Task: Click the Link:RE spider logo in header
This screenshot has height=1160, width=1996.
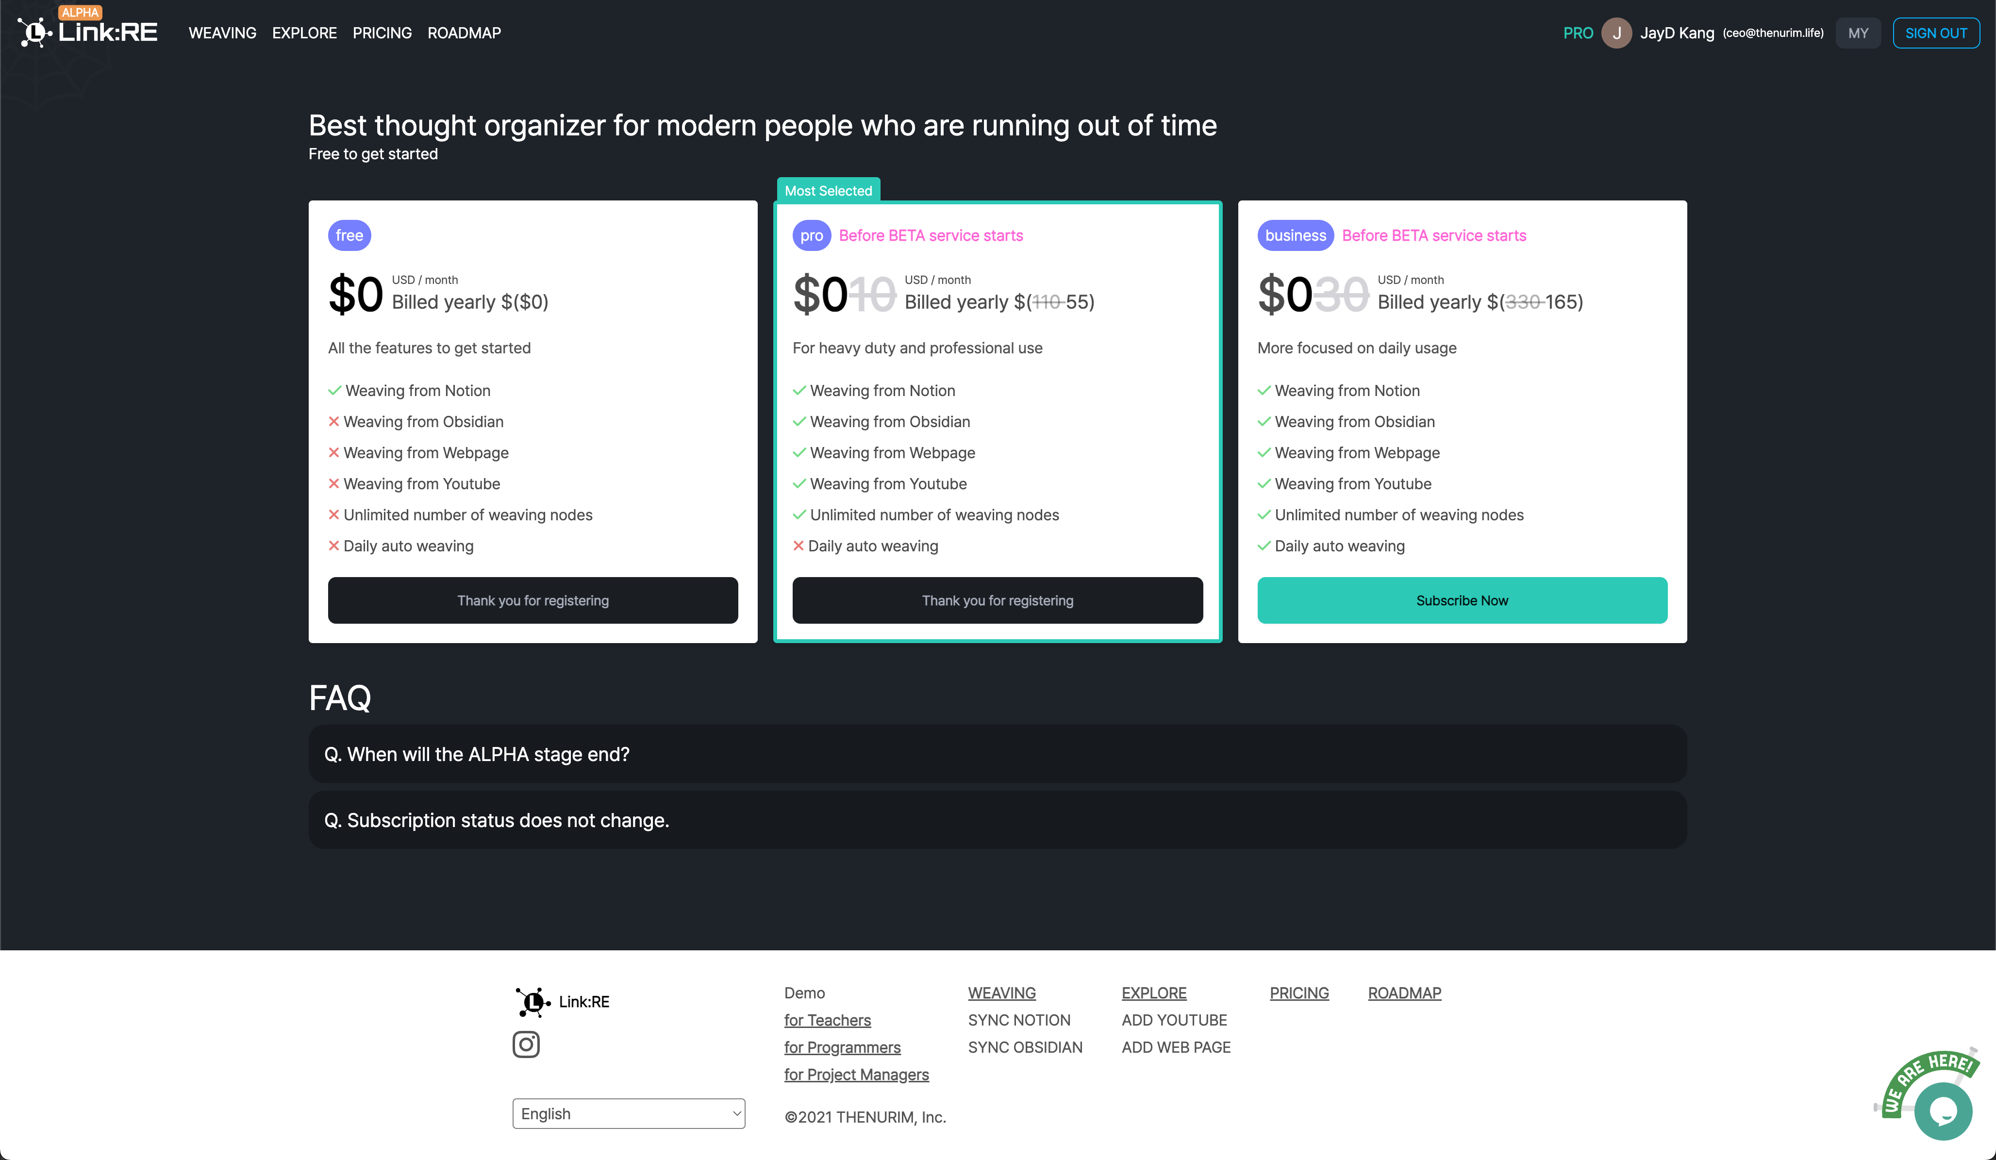Action: pos(35,33)
